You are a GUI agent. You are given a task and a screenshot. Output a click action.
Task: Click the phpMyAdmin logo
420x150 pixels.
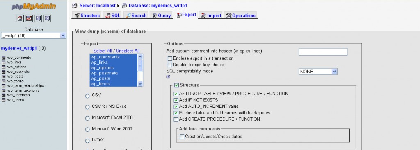(34, 7)
